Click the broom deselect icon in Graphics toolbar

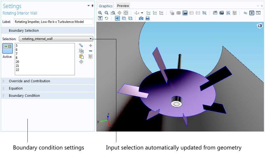tap(235, 13)
